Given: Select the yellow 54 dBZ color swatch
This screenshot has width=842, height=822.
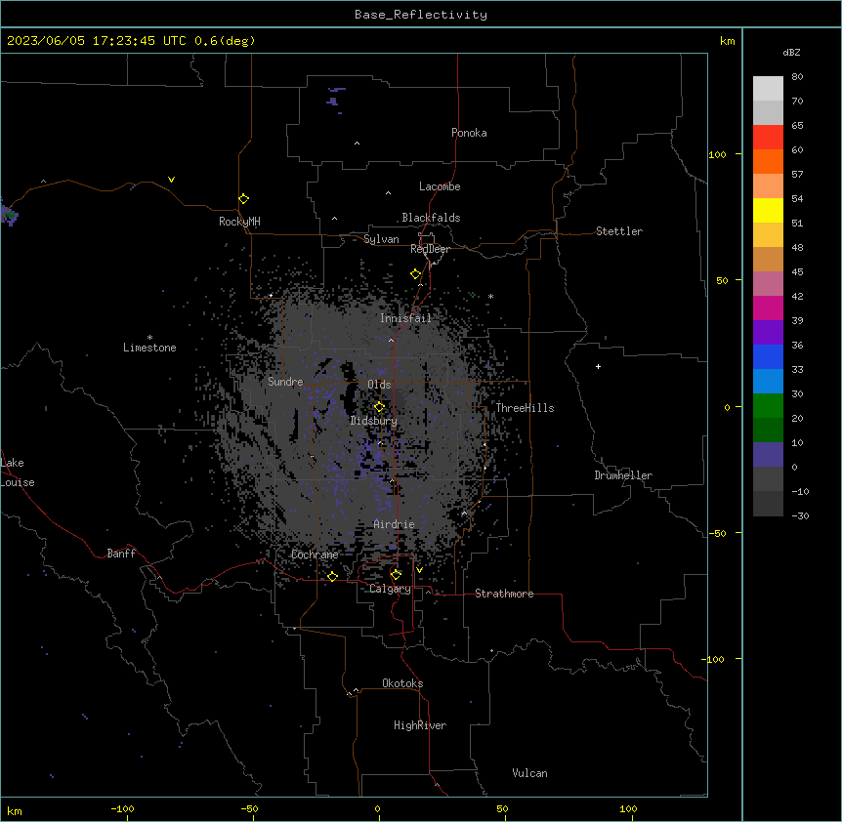Looking at the screenshot, I should [768, 210].
